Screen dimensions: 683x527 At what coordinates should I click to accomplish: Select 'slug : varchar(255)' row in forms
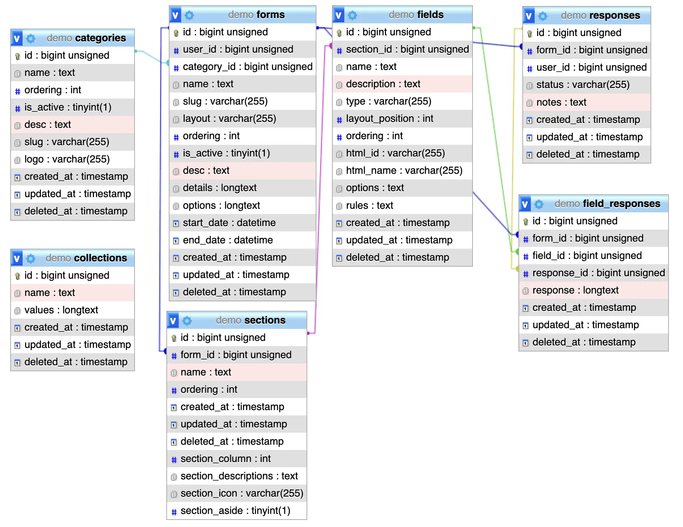pyautogui.click(x=243, y=101)
